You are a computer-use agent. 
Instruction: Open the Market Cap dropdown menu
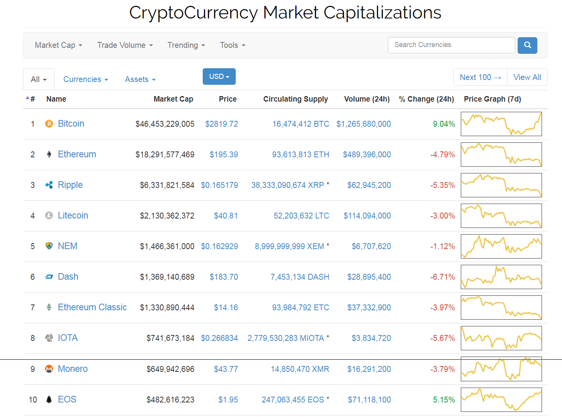pos(58,45)
